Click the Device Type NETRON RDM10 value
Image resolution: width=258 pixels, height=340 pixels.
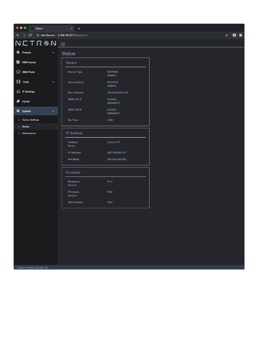[113, 74]
